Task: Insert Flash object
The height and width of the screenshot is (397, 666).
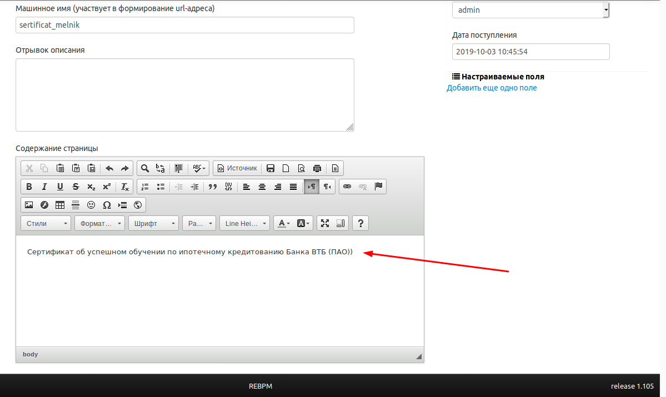Action: click(x=44, y=205)
